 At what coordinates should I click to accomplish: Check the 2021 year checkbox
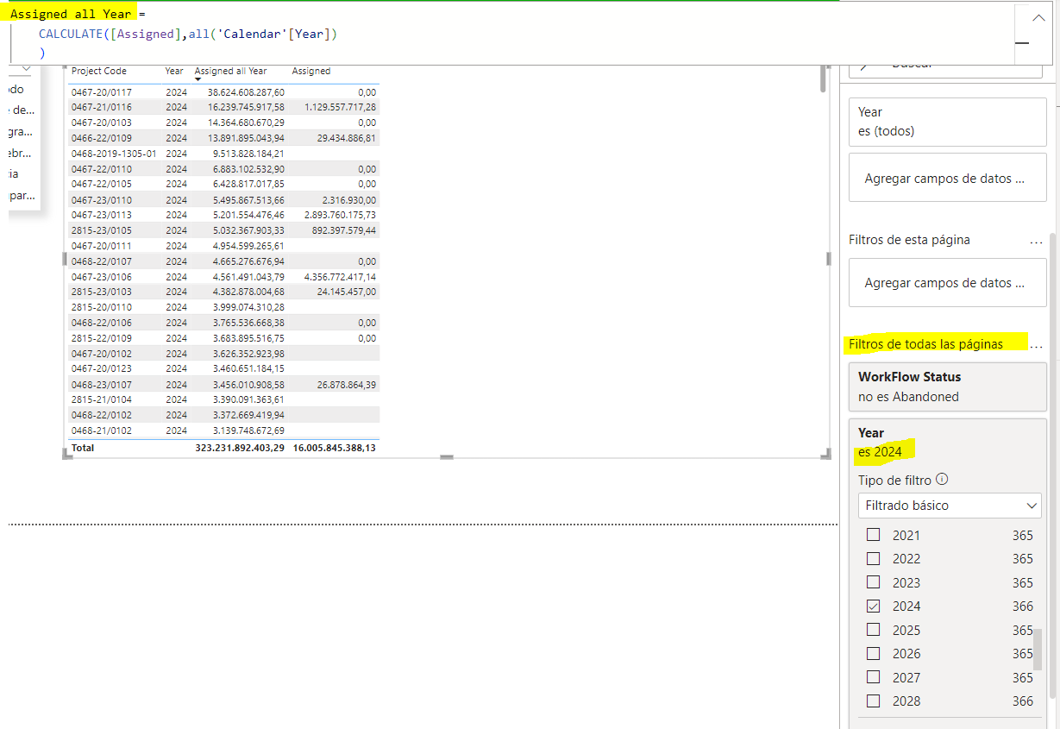874,535
